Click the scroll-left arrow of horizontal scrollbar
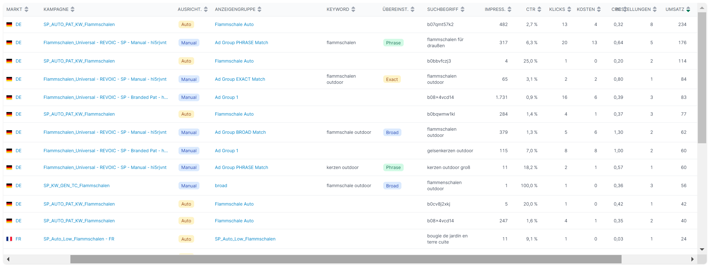The width and height of the screenshot is (709, 267). pos(8,259)
